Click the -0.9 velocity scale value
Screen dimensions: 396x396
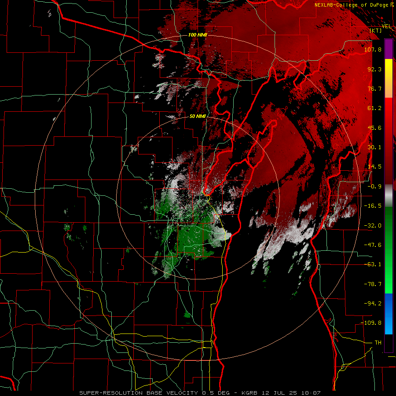pos(374,187)
